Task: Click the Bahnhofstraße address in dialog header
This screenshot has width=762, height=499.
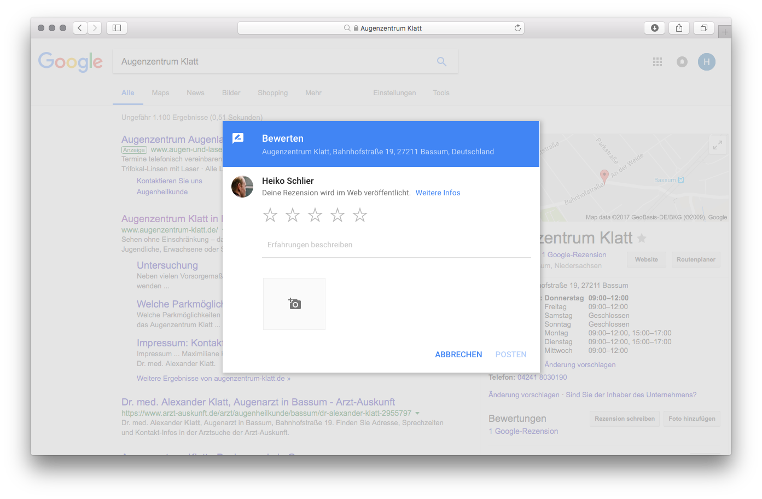Action: click(x=378, y=152)
